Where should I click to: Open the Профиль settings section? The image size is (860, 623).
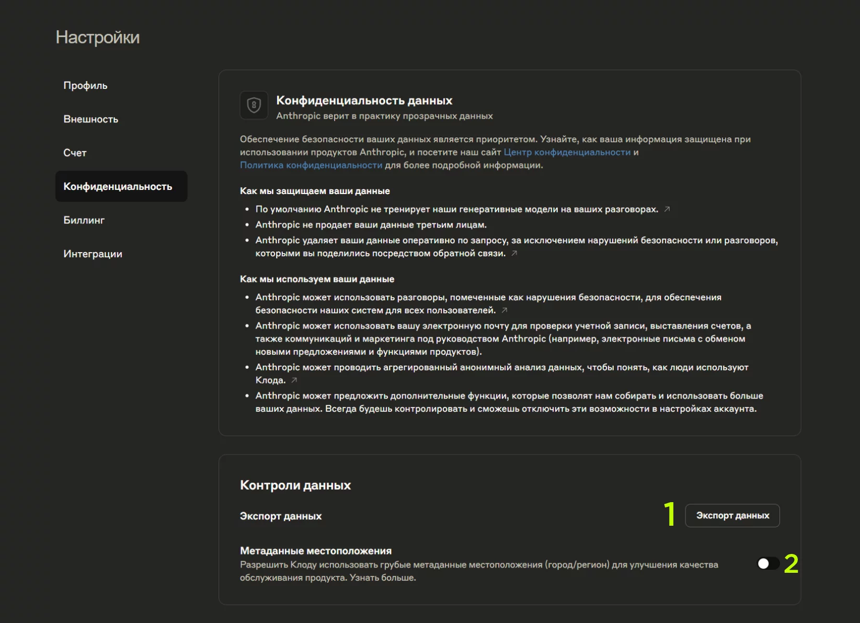[x=85, y=85]
